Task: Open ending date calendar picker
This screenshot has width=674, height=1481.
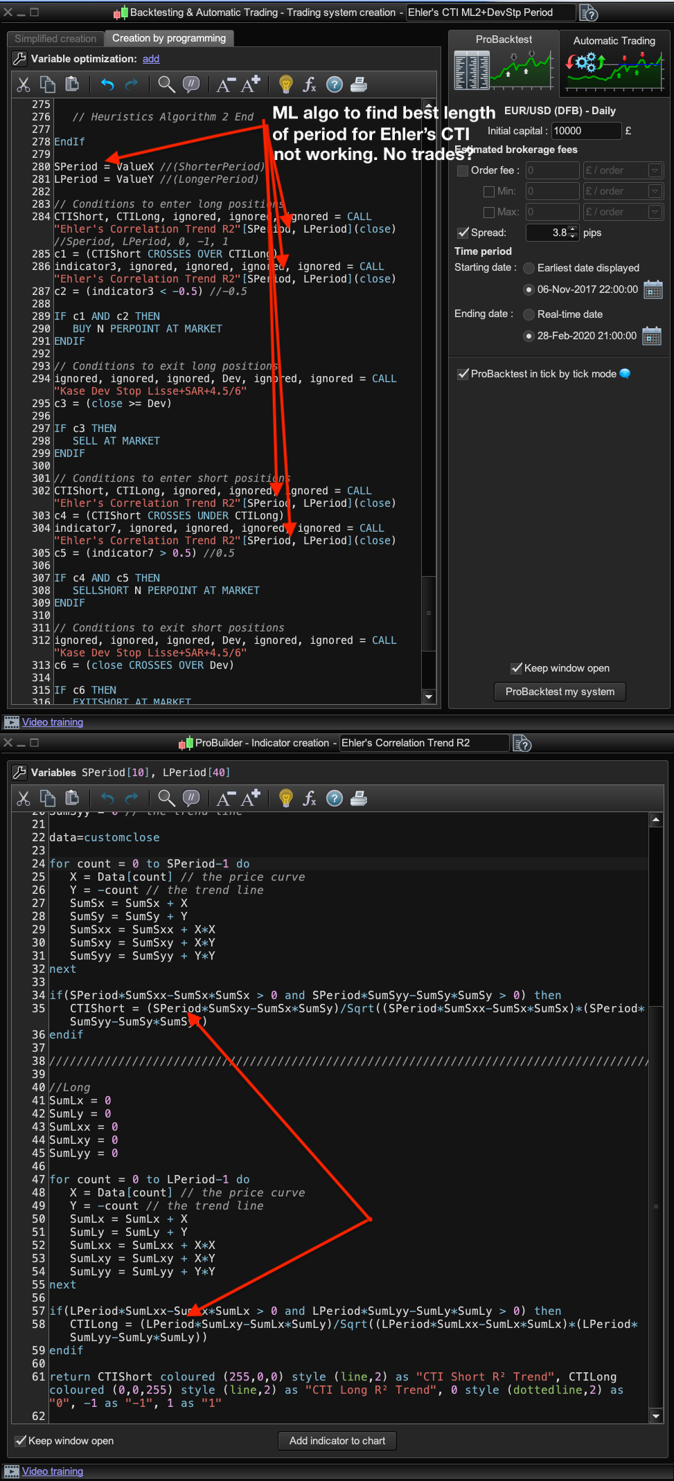Action: [652, 336]
